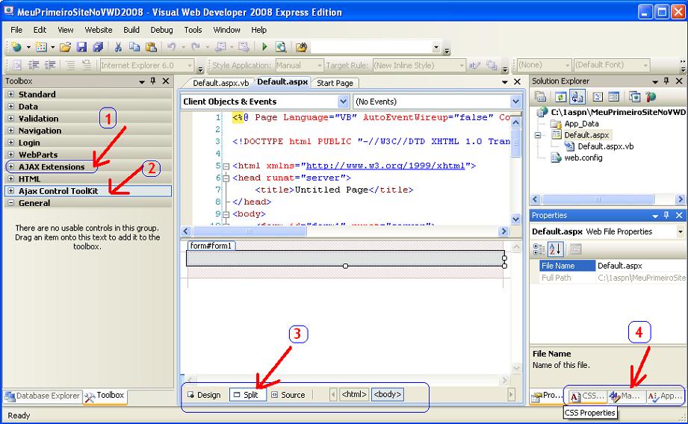The image size is (688, 424).
Task: Click the Find in Files binoculars icon
Action: click(302, 47)
